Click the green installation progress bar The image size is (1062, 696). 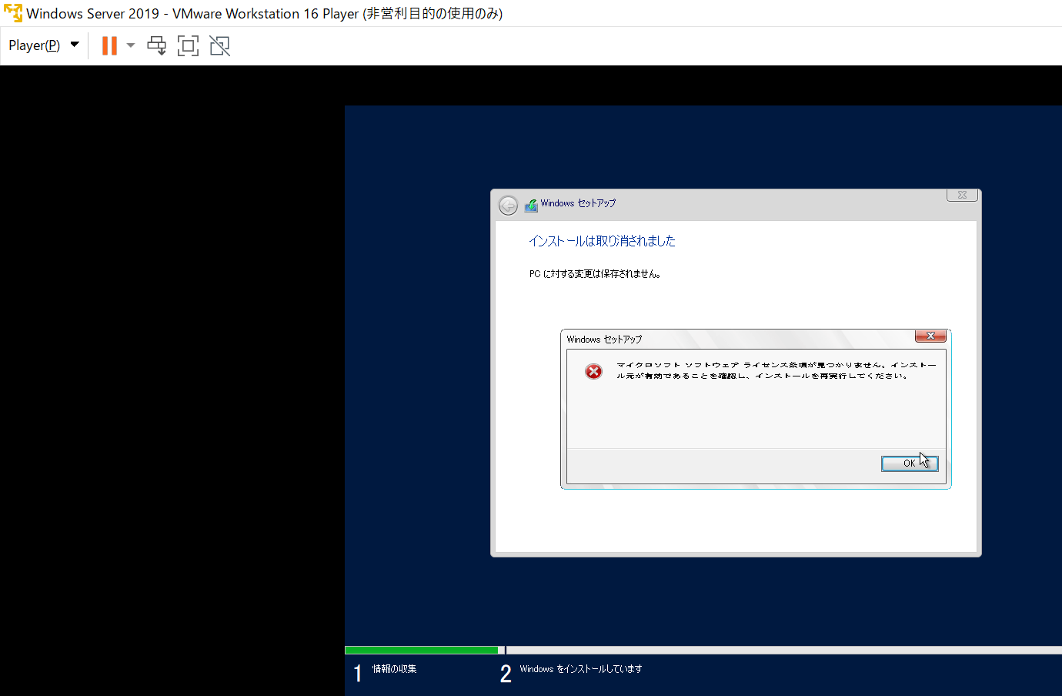422,650
